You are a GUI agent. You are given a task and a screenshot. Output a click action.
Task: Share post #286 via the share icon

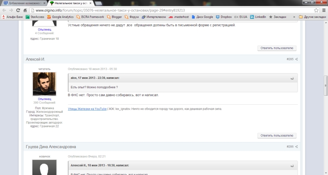pyautogui.click(x=296, y=147)
